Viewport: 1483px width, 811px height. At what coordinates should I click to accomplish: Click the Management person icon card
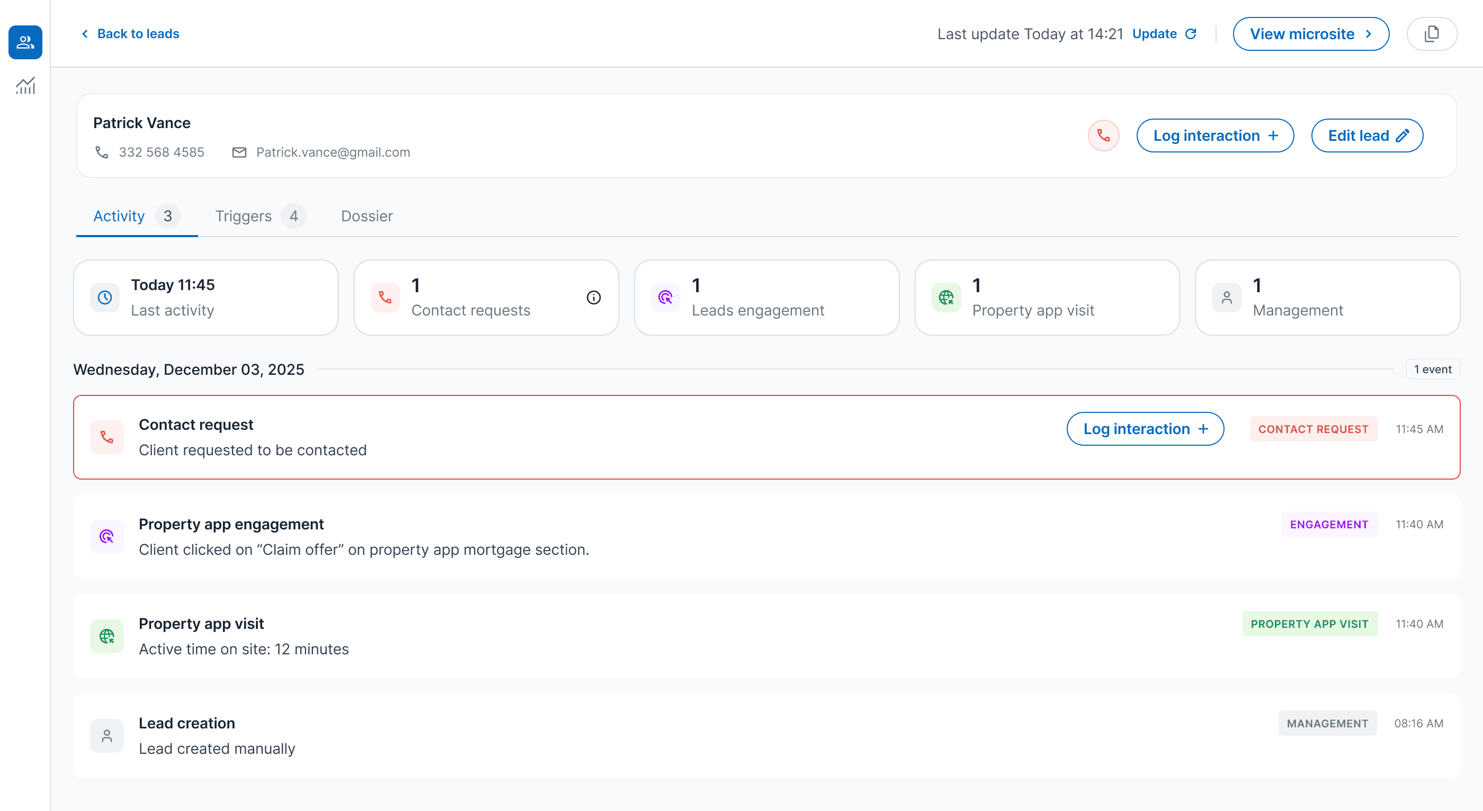point(1226,298)
